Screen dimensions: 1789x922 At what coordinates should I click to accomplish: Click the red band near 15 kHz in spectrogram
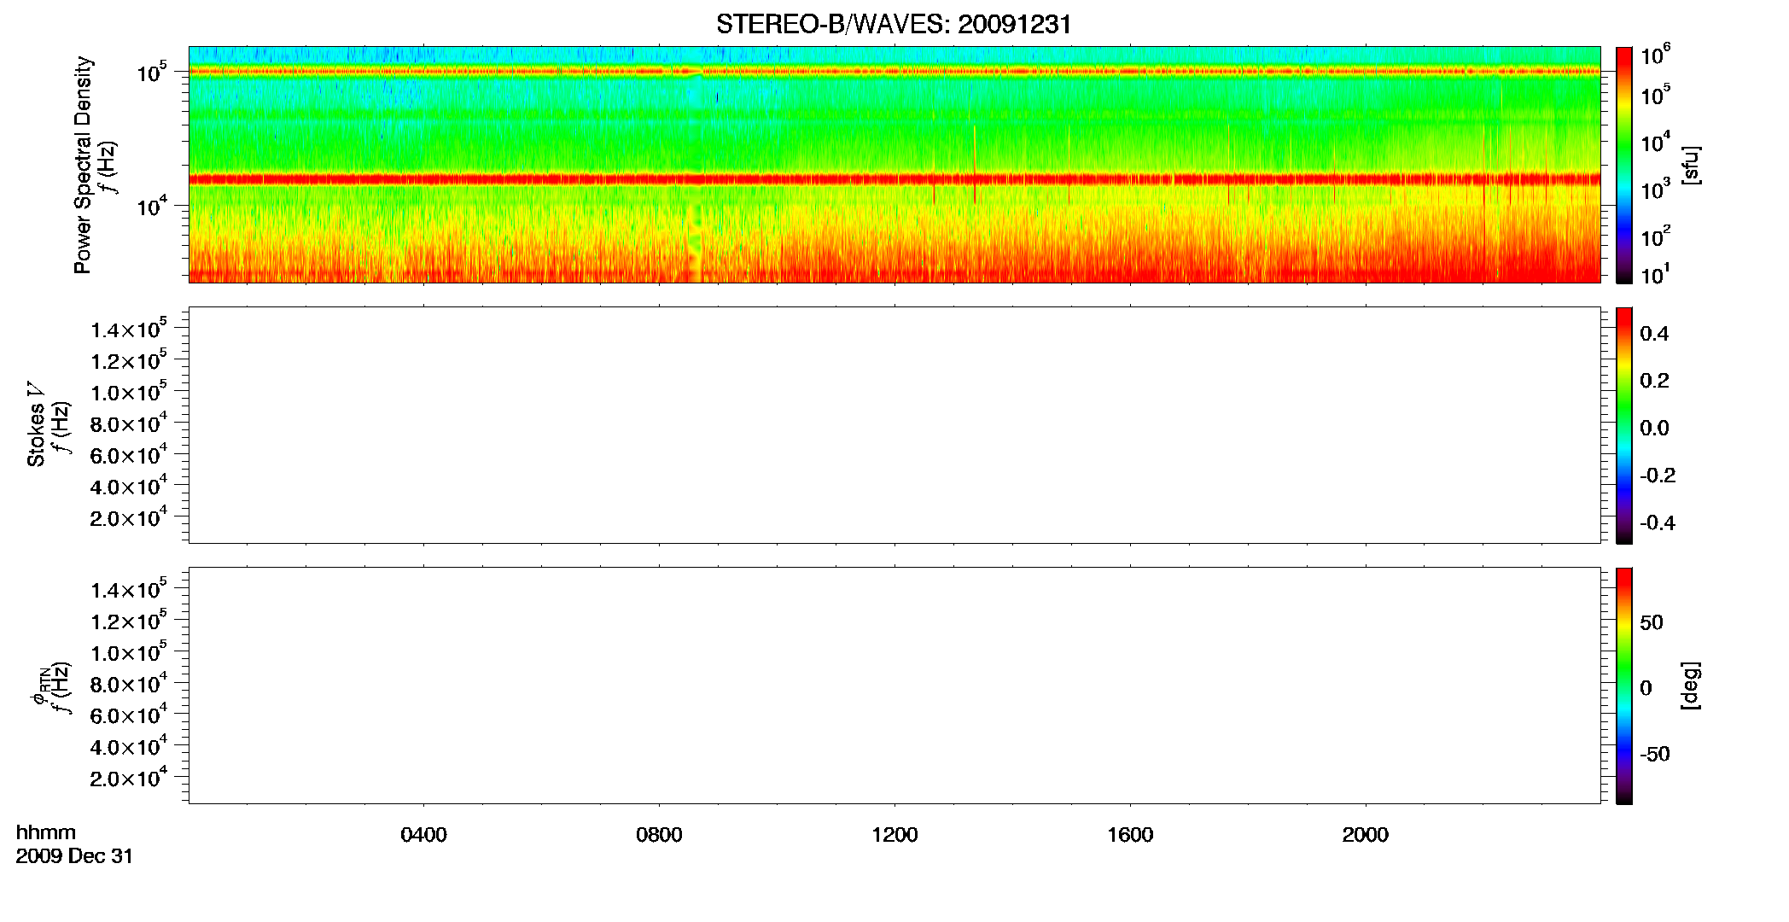894,179
